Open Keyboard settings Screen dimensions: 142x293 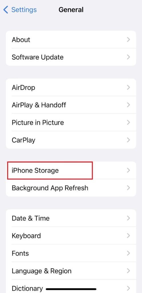[71, 236]
